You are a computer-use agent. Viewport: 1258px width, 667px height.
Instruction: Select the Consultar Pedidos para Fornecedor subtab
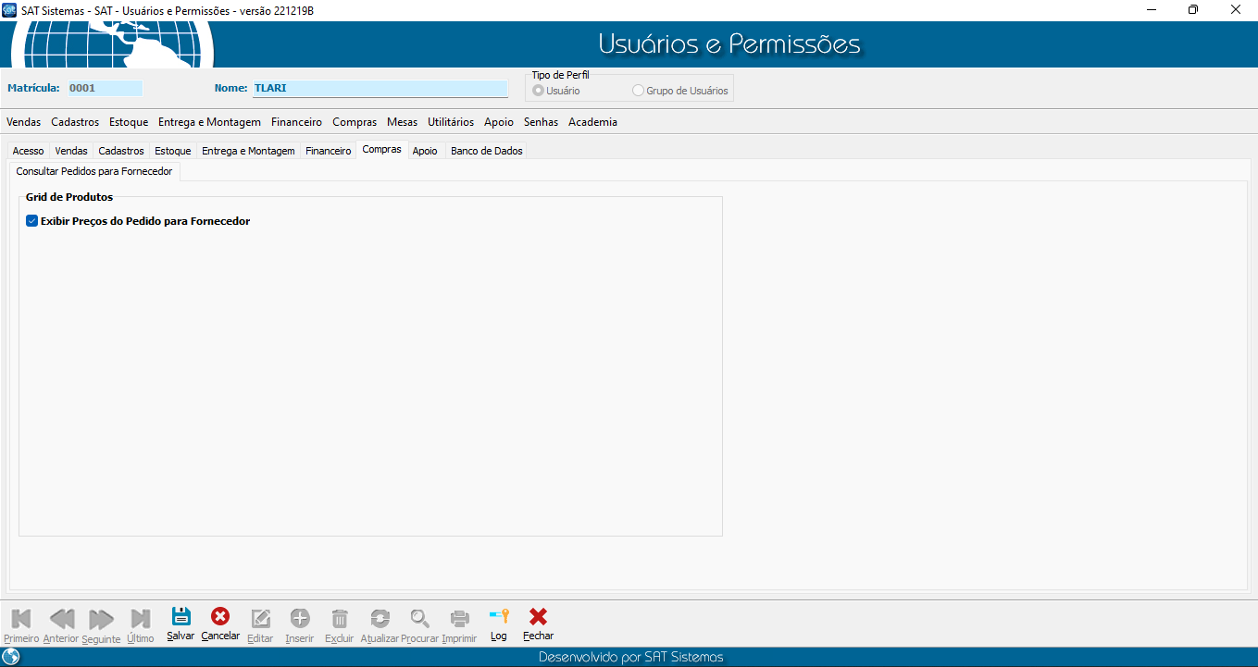[94, 171]
